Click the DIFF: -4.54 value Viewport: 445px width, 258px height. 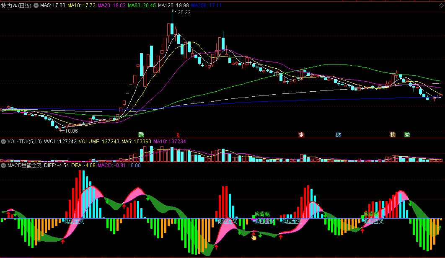tap(57, 165)
